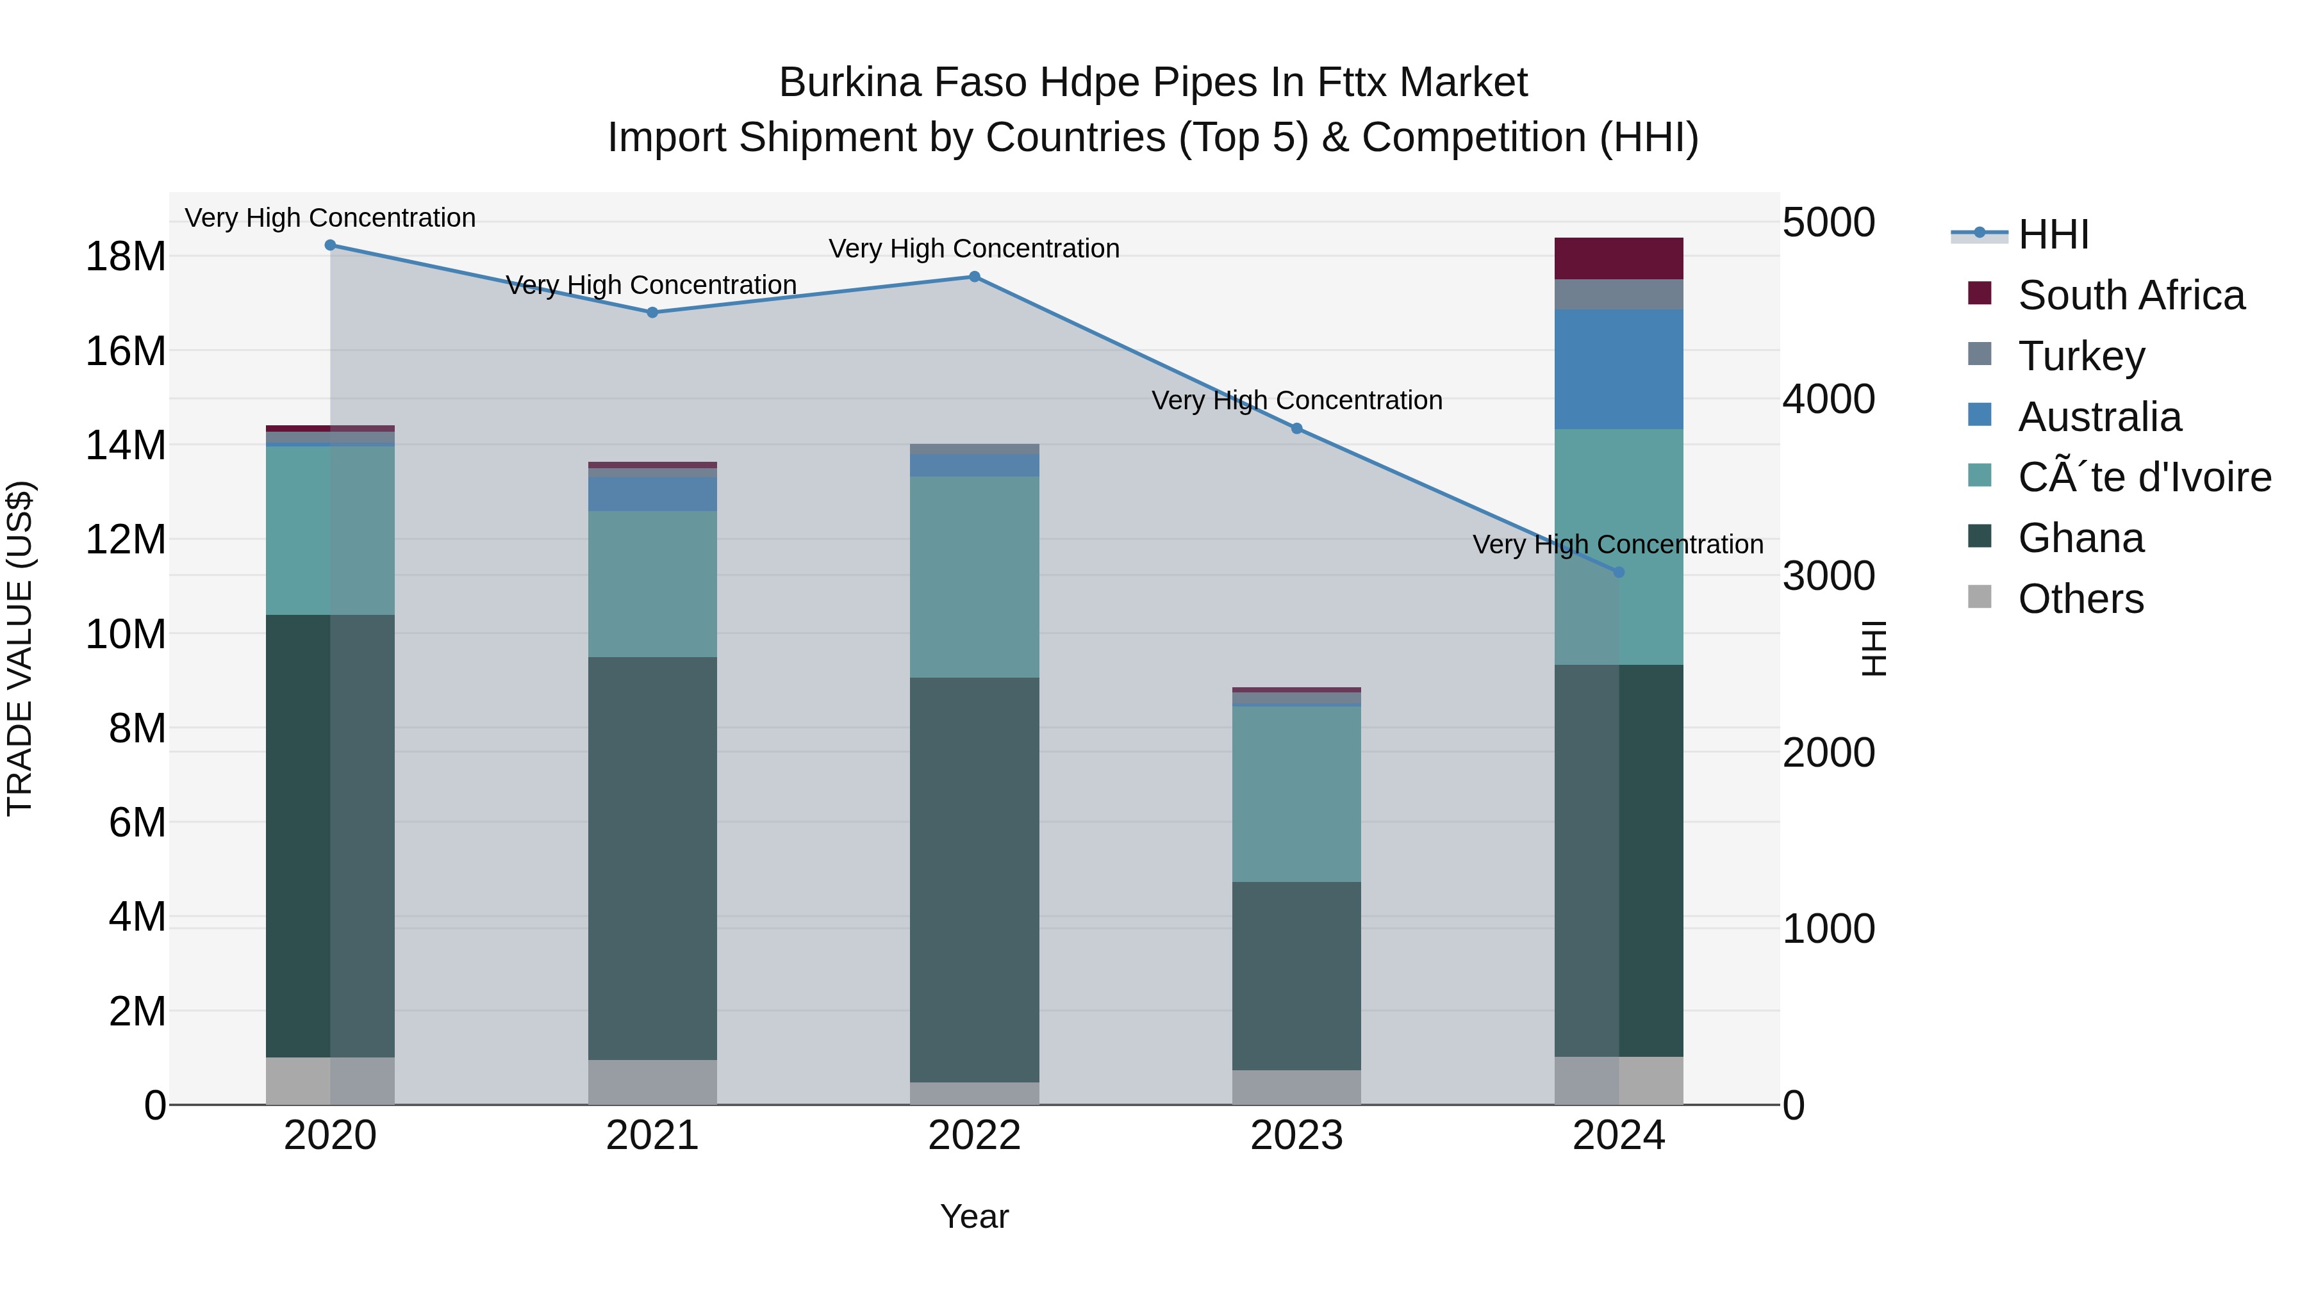Screen dimensions: 2307x1297
Task: Click the 2022 x-axis label
Action: (974, 1136)
